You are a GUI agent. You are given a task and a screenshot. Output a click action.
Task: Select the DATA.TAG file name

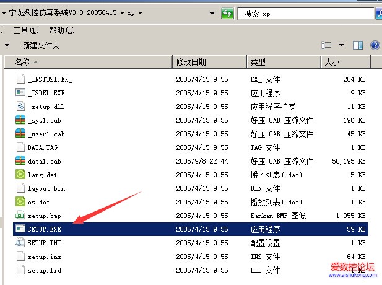[x=43, y=147]
